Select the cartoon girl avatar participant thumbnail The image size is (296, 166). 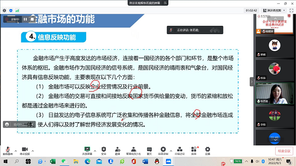(x=275, y=47)
